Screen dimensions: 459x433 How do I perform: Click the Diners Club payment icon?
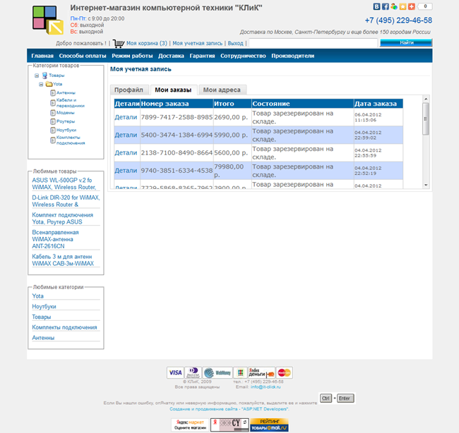point(193,372)
